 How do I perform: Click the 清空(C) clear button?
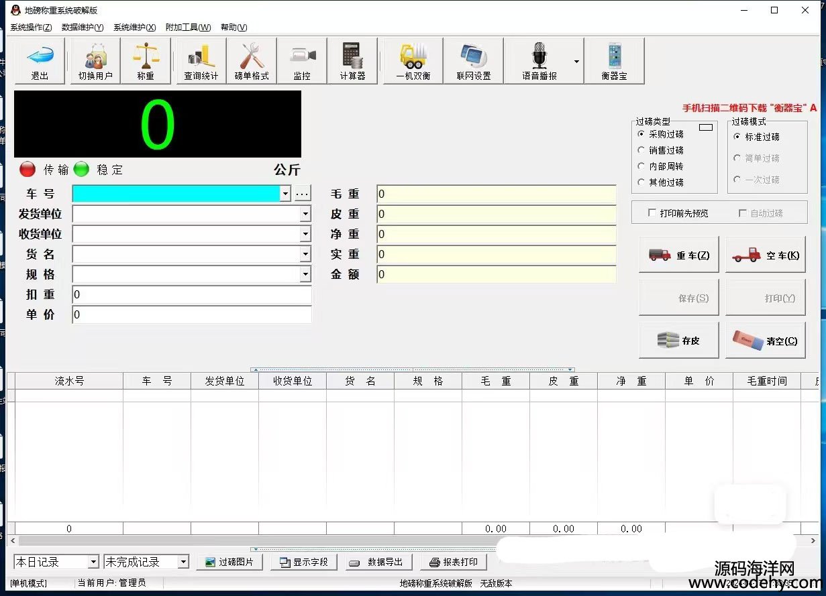pos(765,341)
